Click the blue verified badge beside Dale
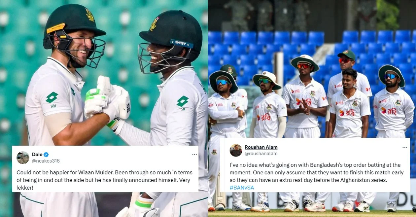Screen dimensions: 416x217 [x=46, y=155]
